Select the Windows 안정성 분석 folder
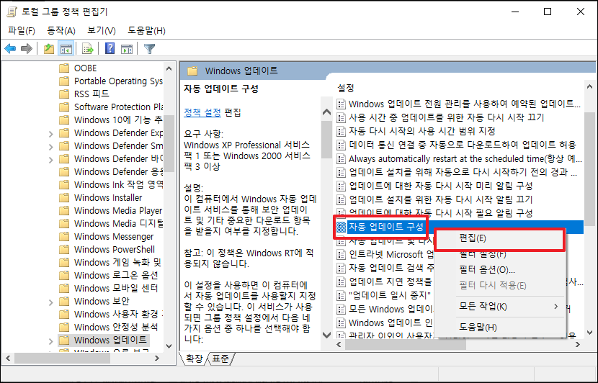The width and height of the screenshot is (598, 383). pos(116,328)
